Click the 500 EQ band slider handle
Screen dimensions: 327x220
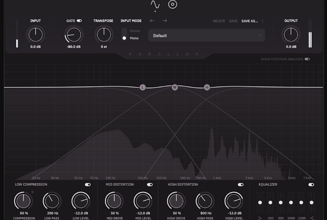click(281, 203)
